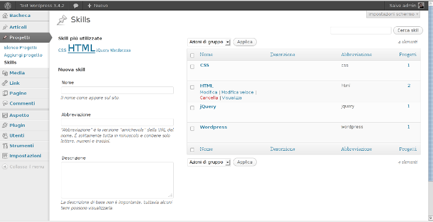Viewport: 433px width, 222px height.
Task: Check the CSS row checkbox
Action: 192,67
